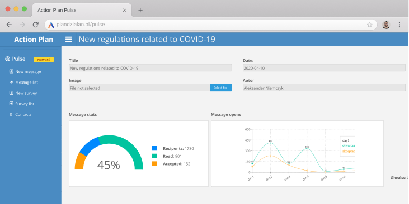
Task: Click the Głosów label
Action: pos(398,178)
